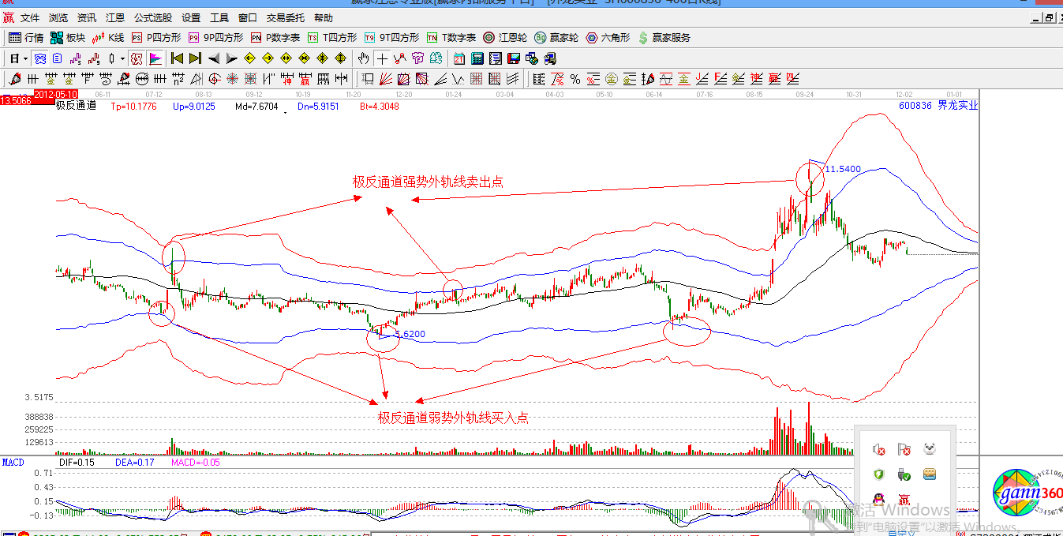Click the calendar date icon
The image size is (1063, 536).
click(459, 58)
